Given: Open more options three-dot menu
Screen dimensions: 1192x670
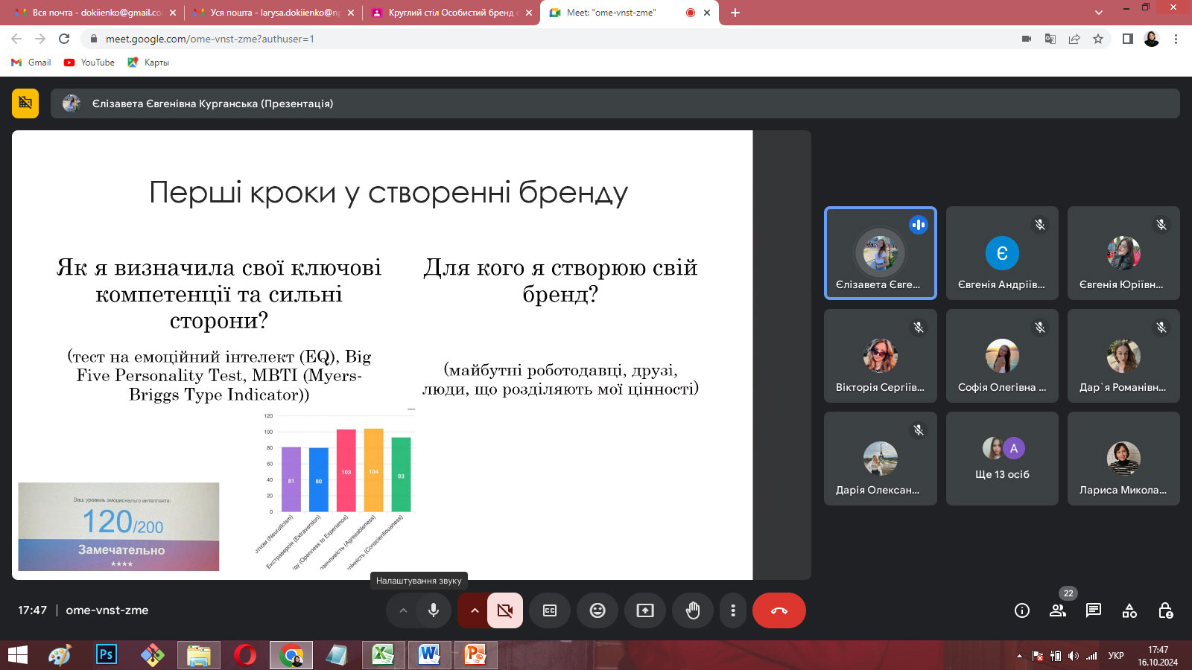Looking at the screenshot, I should tap(733, 610).
